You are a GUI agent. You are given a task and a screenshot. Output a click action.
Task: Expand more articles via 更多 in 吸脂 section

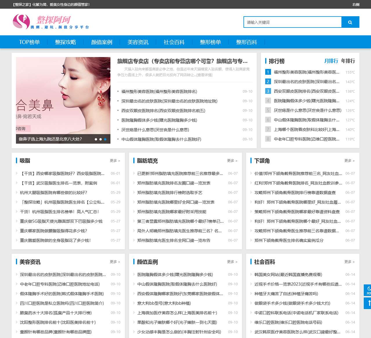(115, 160)
